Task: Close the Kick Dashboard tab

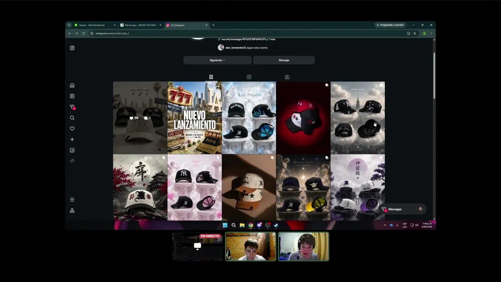Action: point(114,25)
